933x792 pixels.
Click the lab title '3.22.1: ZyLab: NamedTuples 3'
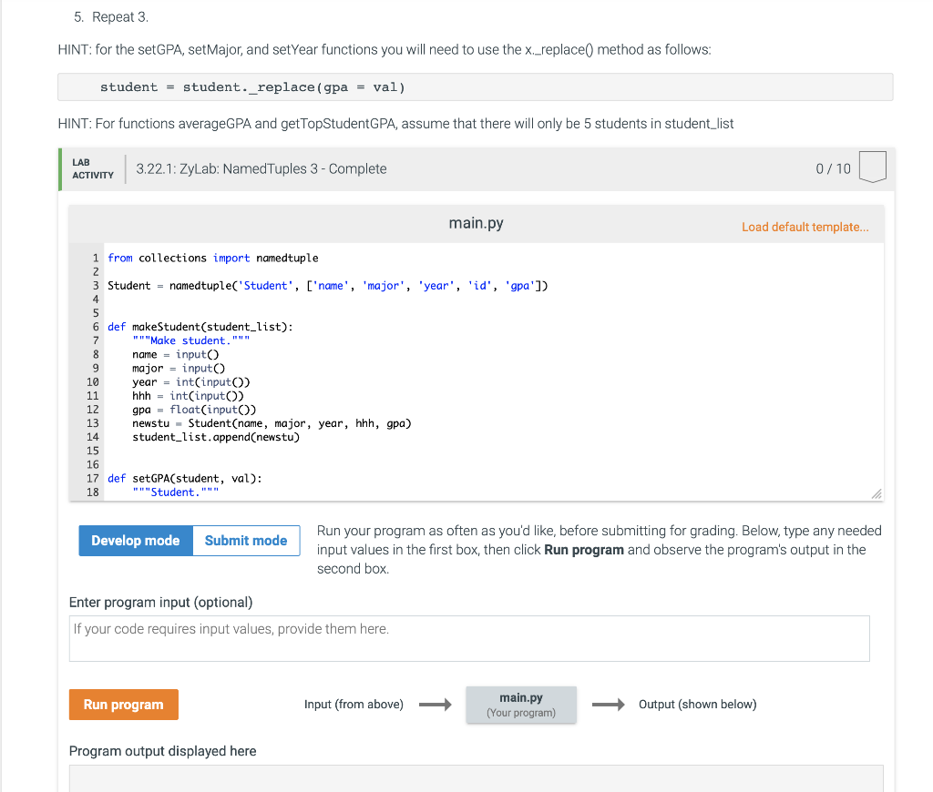tap(260, 168)
